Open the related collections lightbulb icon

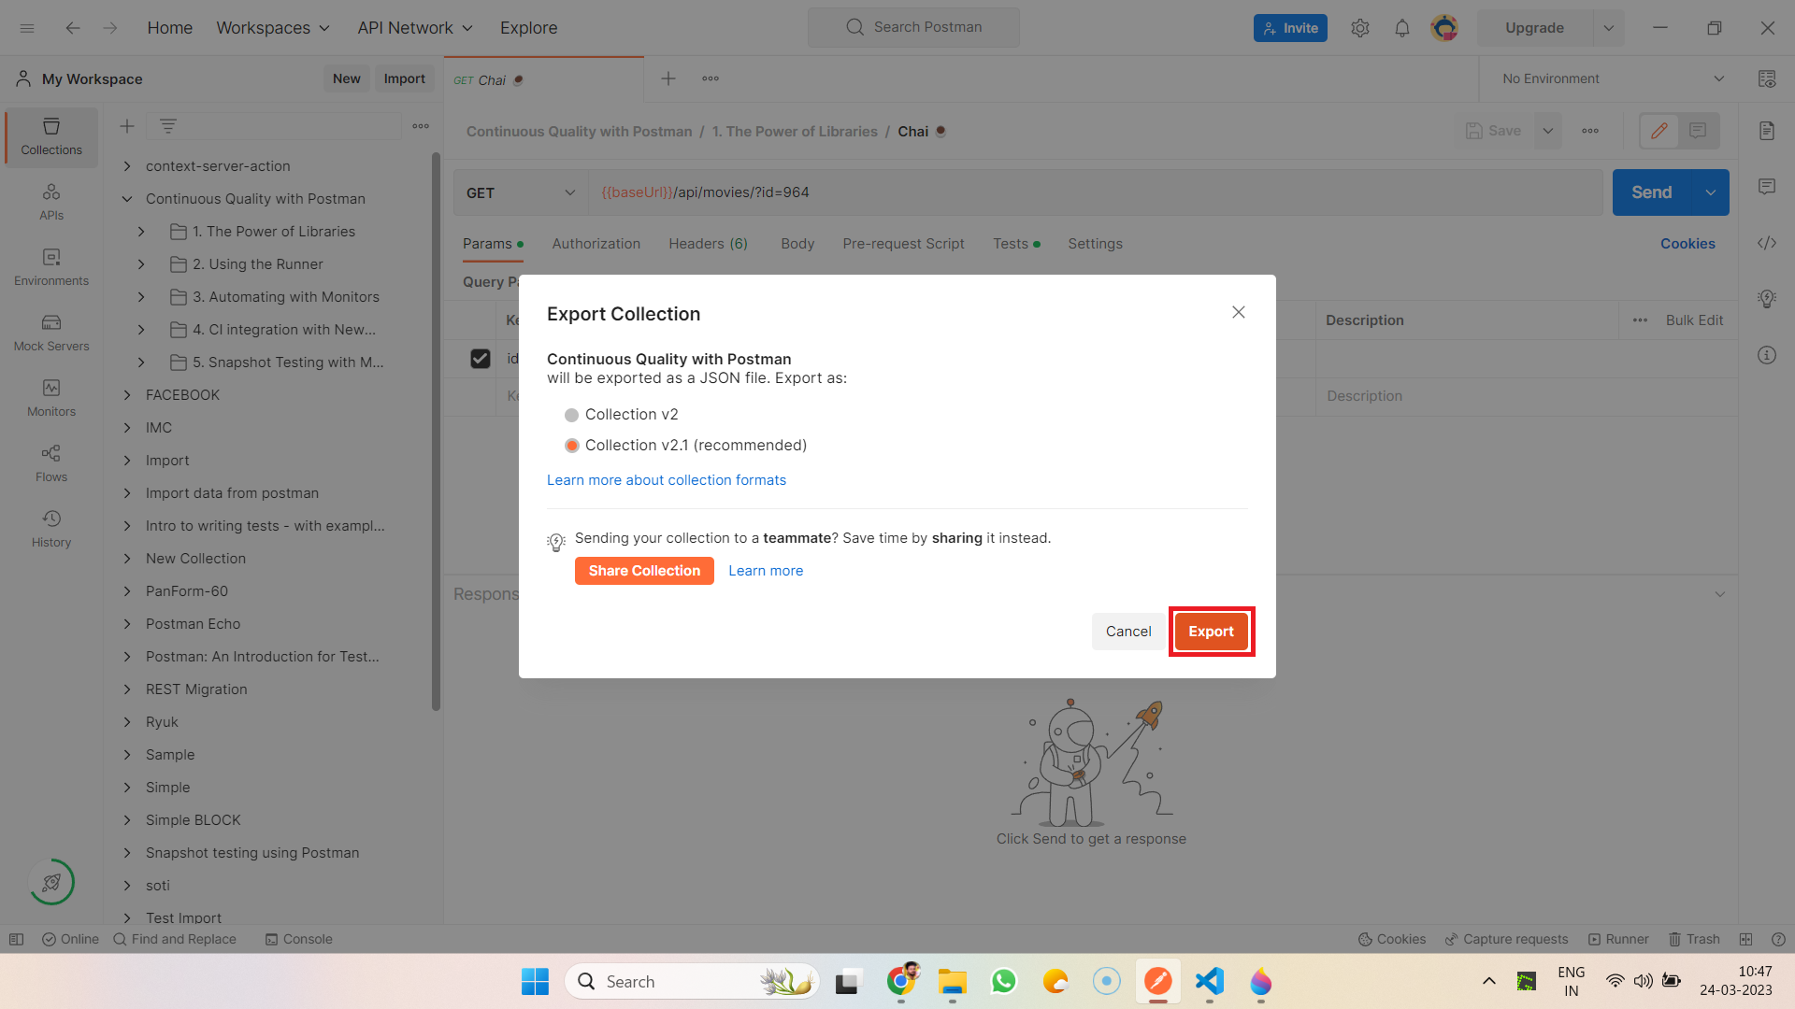(x=1767, y=299)
